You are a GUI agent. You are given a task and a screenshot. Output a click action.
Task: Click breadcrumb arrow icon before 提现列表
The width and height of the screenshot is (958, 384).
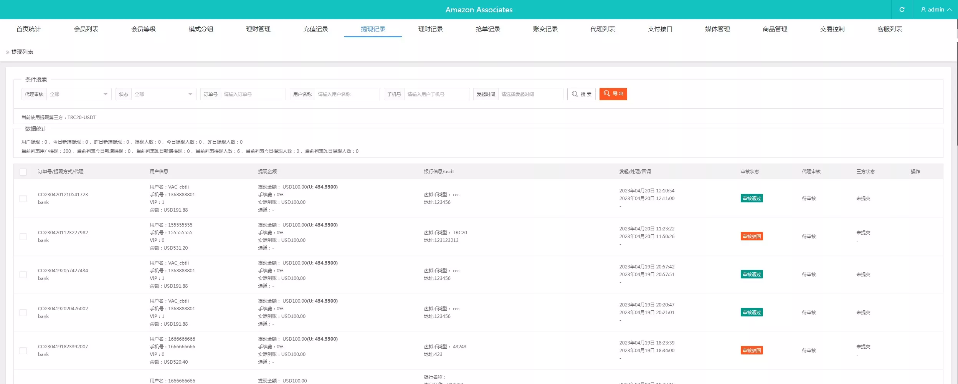tap(7, 52)
